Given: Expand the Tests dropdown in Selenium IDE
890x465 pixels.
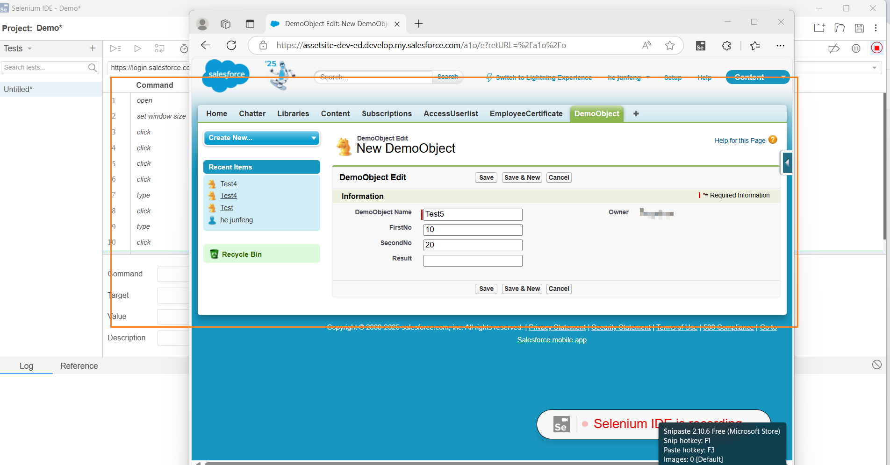Looking at the screenshot, I should (x=30, y=49).
